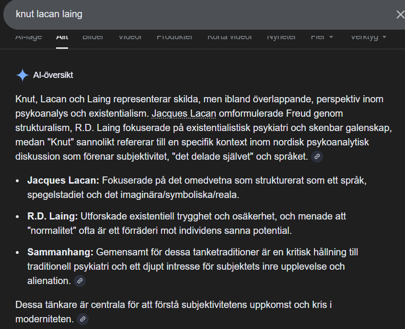This screenshot has height=329, width=405.
Task: Open the Verktyg dropdown
Action: click(x=368, y=37)
